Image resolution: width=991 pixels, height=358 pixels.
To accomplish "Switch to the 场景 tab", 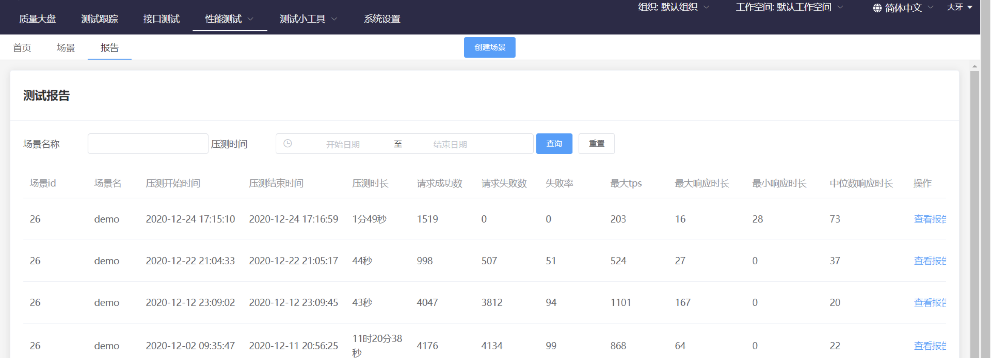I will pos(66,47).
